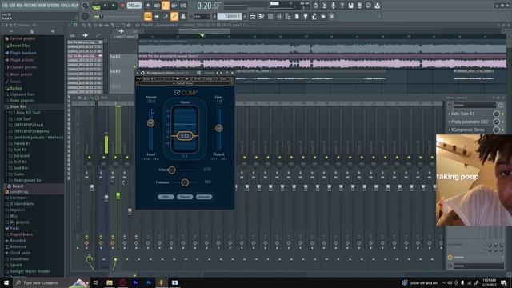
Task: Click the RCompressor Gain slider knob
Action: pyautogui.click(x=218, y=128)
